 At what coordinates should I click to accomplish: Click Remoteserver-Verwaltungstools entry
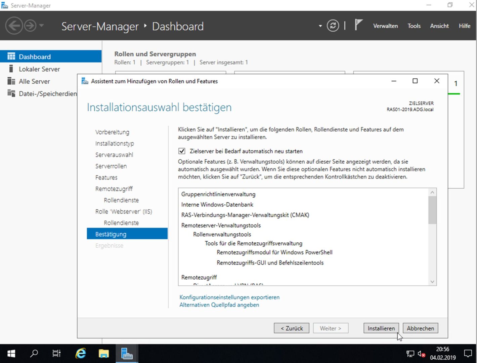221,226
